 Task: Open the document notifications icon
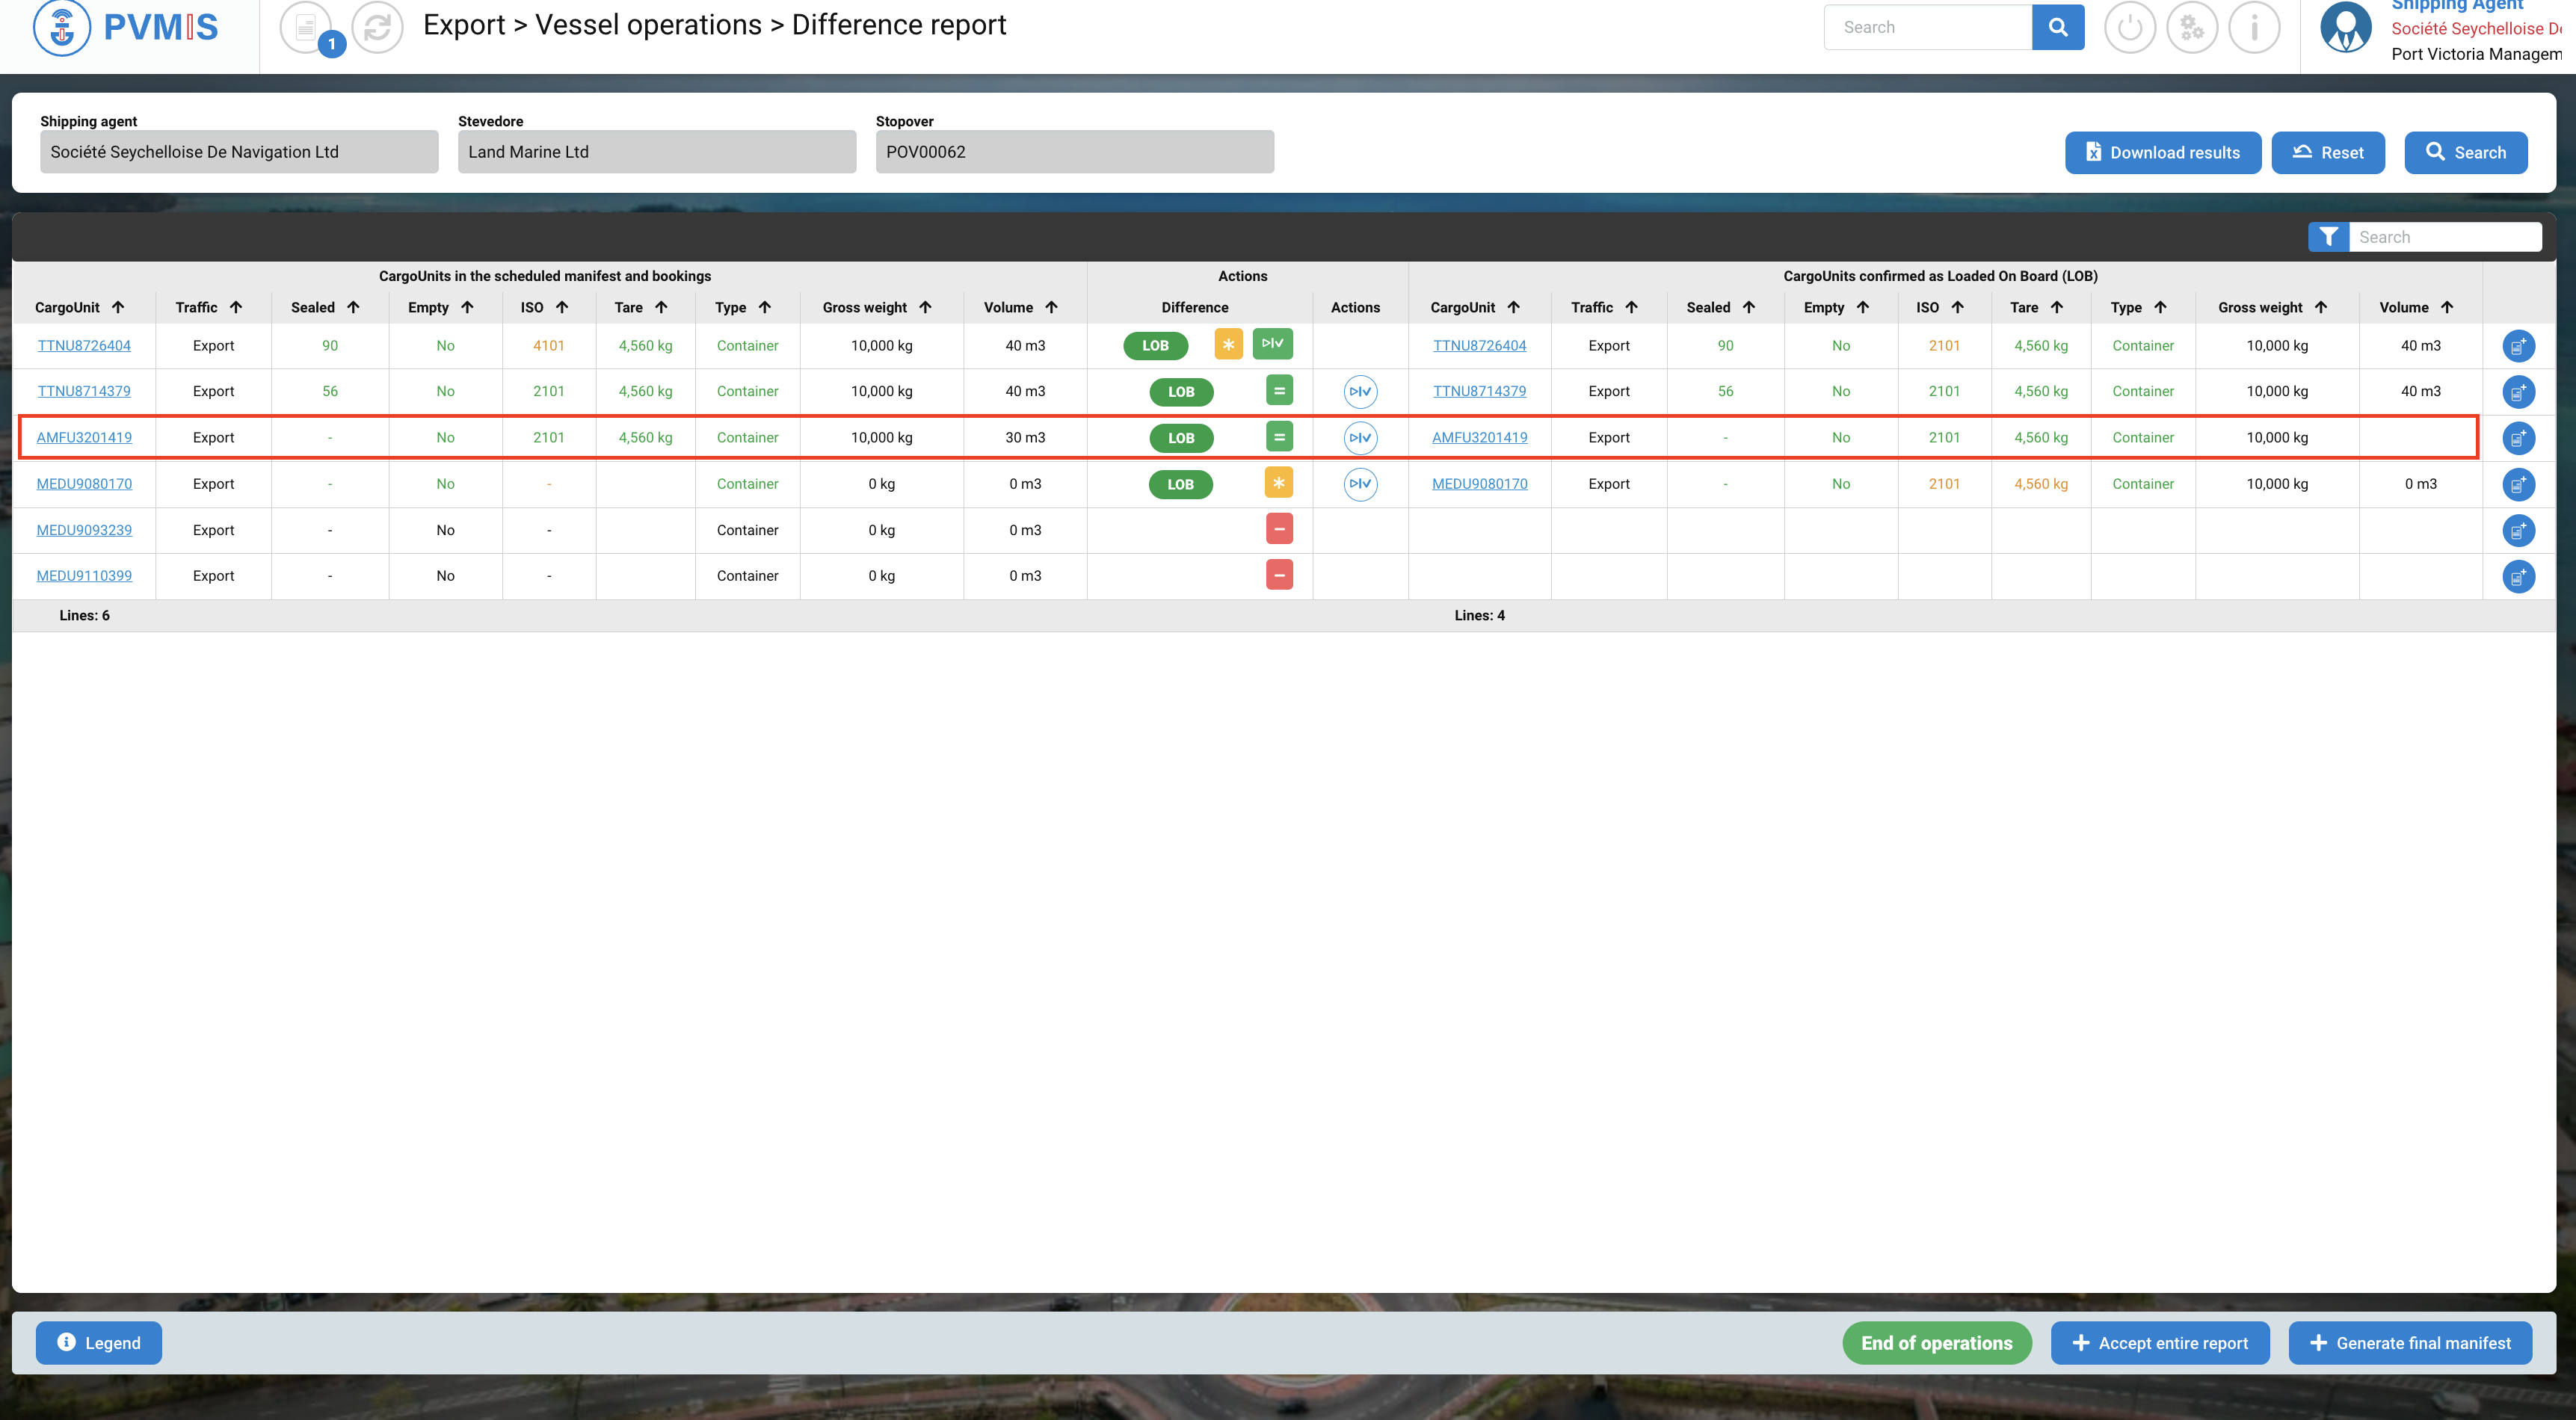click(306, 27)
